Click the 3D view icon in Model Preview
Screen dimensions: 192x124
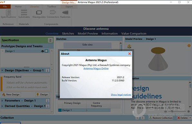(129, 46)
